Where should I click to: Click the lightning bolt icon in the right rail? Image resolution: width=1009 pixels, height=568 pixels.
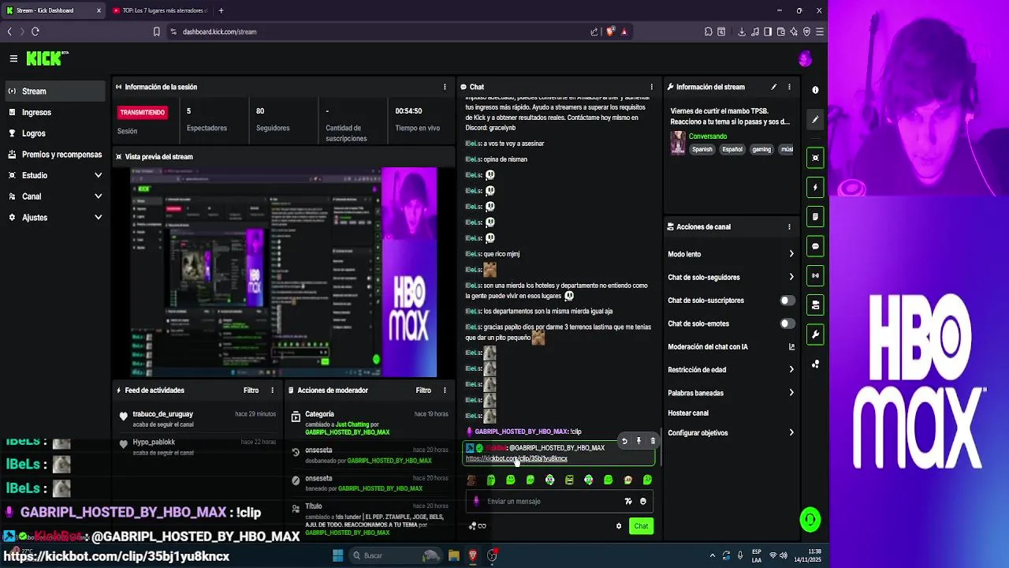tap(815, 188)
